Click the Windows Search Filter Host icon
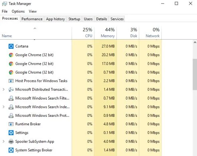Image resolution: width=197 pixels, height=156 pixels. pos(11,98)
